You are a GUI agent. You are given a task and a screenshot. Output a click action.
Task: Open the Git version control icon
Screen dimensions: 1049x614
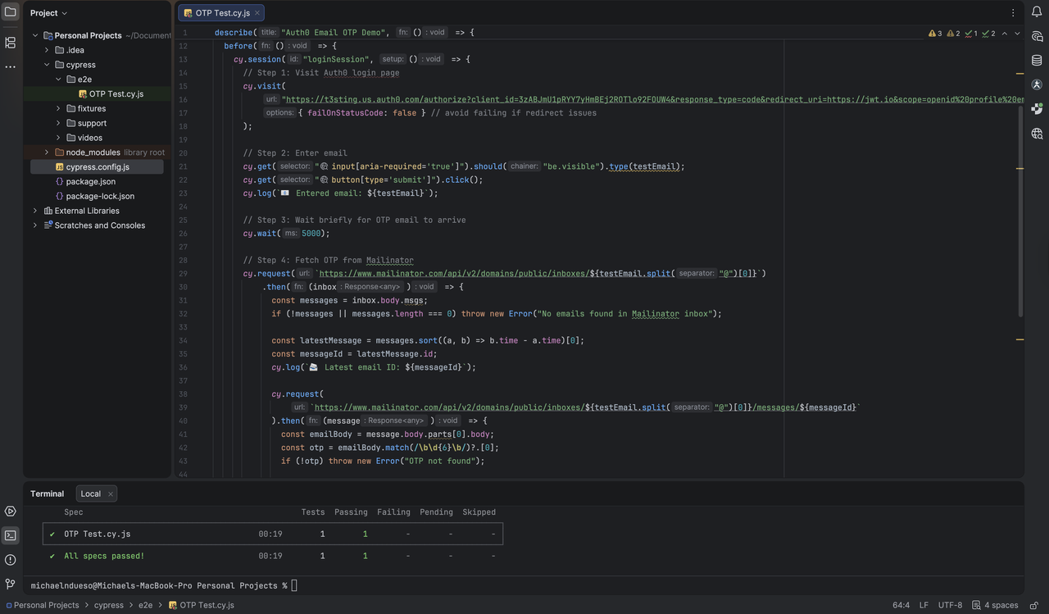(x=10, y=584)
